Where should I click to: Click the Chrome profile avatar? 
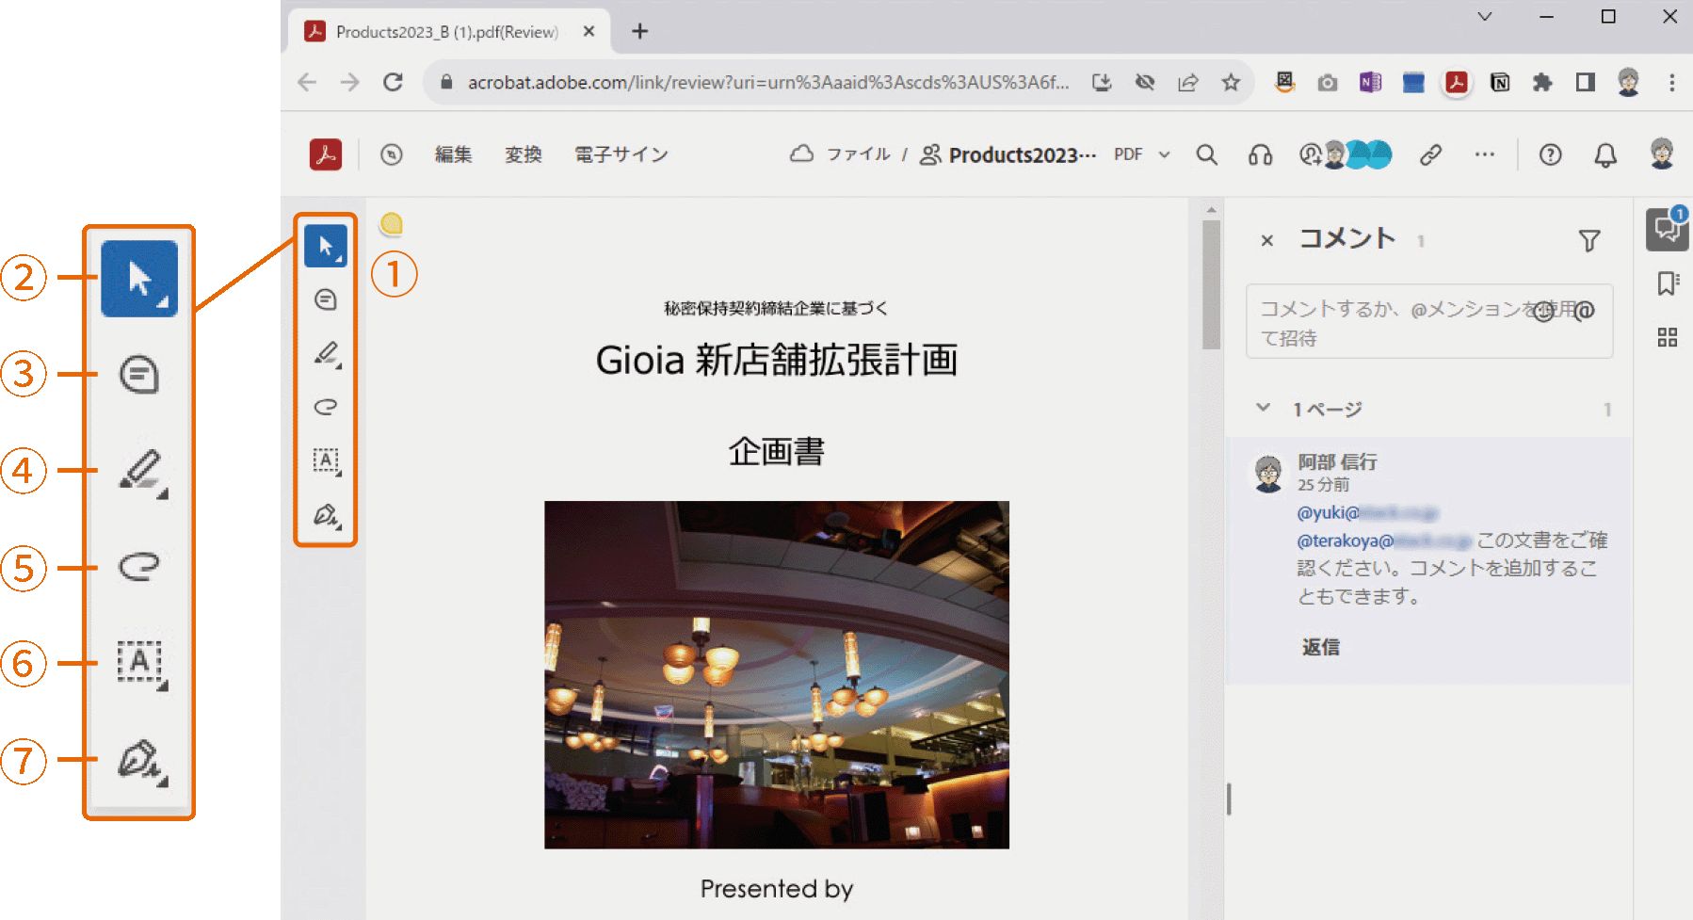(x=1628, y=83)
